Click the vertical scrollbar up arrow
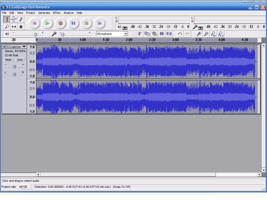The image size is (267, 200). pos(264,46)
